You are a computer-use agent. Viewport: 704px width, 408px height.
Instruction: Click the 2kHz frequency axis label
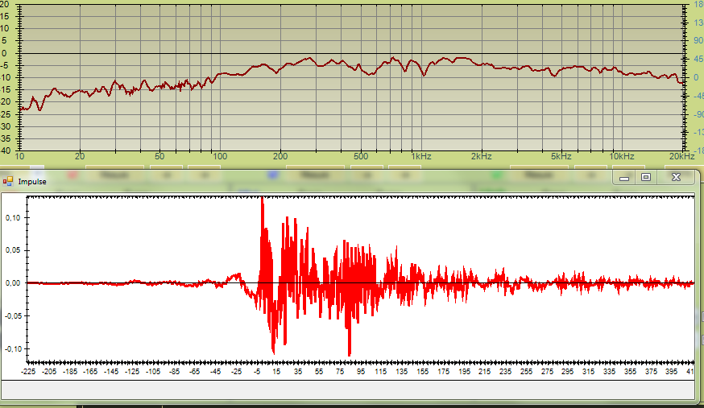pyautogui.click(x=481, y=156)
